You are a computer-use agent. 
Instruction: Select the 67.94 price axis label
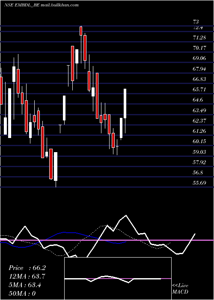[x=199, y=69]
